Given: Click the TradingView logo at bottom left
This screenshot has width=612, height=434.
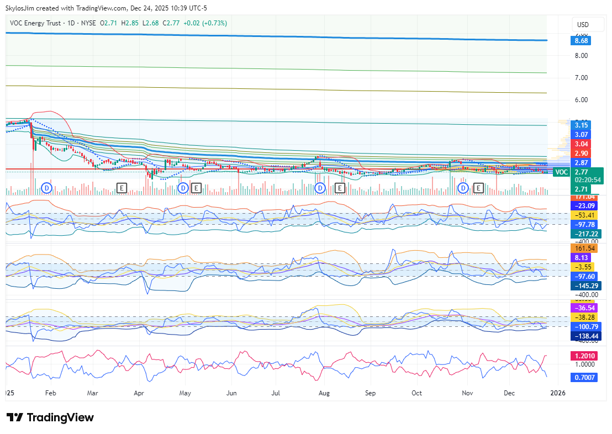Looking at the screenshot, I should [50, 417].
